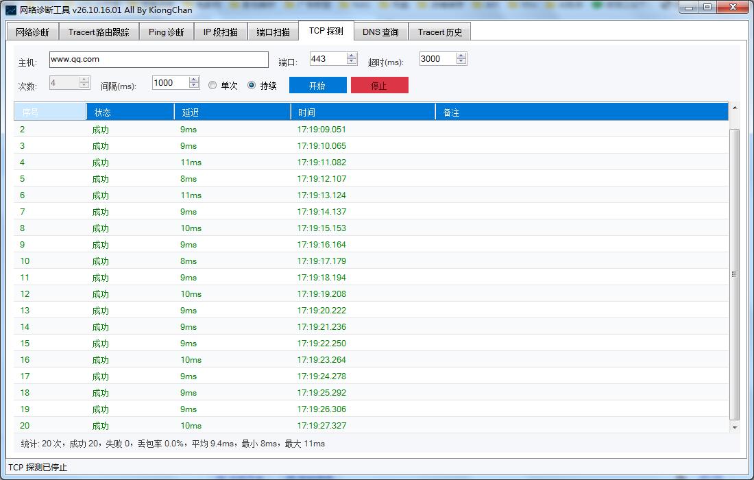The image size is (754, 480).
Task: Click the 10ms latency in row 12
Action: (x=191, y=294)
